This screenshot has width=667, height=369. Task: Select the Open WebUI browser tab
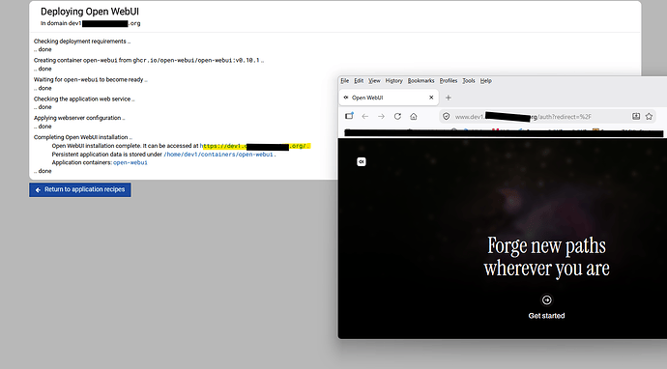coord(389,98)
